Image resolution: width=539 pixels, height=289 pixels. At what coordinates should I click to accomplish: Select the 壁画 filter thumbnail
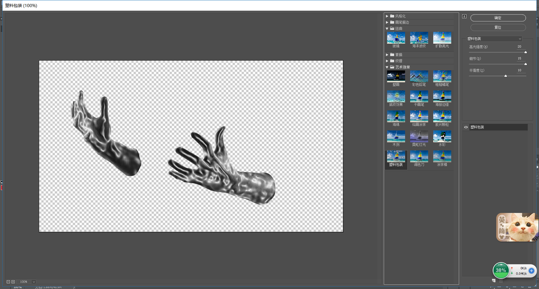pos(396,76)
